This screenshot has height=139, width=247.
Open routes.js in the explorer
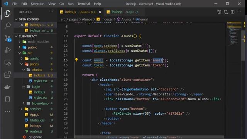[x=36, y=131]
